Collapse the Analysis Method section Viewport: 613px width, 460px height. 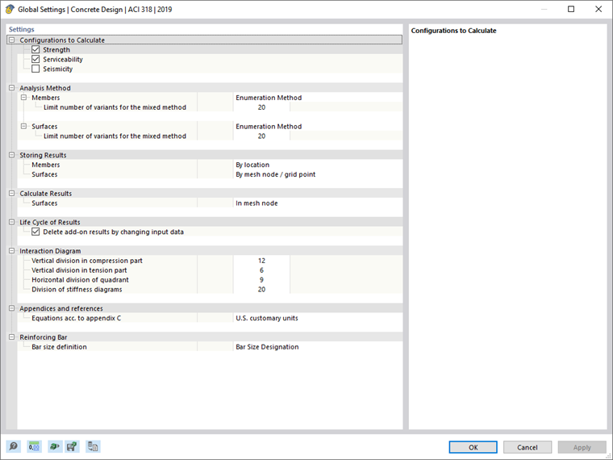point(12,88)
